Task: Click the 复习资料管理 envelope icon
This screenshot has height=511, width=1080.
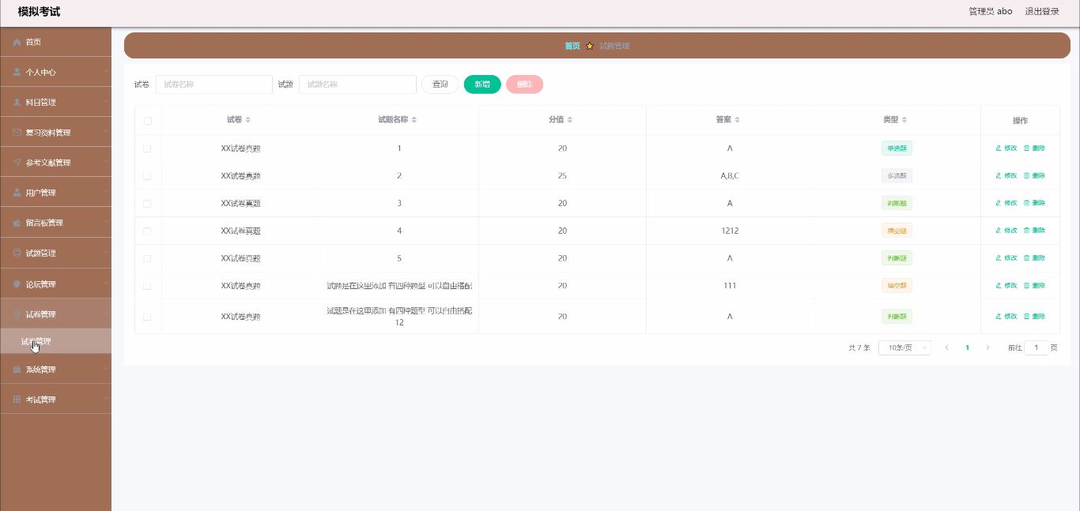Action: [x=17, y=133]
